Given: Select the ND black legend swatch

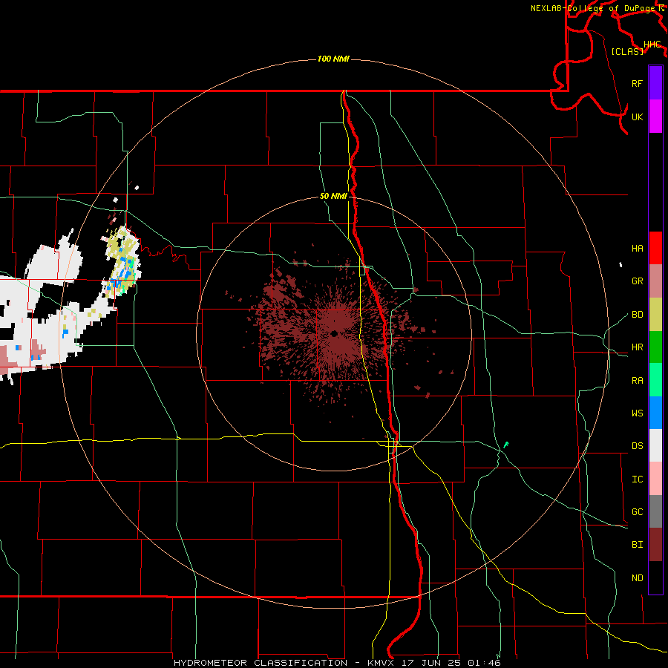Looking at the screenshot, I should [x=655, y=577].
